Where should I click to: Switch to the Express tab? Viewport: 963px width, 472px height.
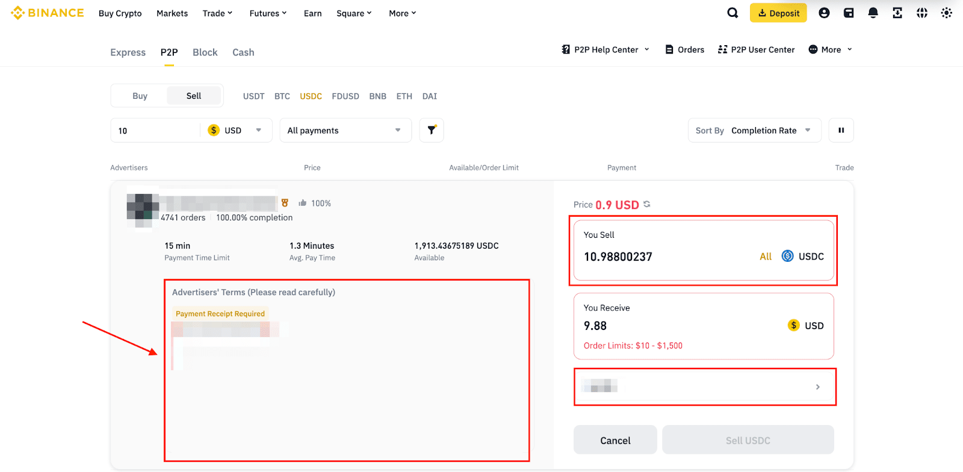128,52
